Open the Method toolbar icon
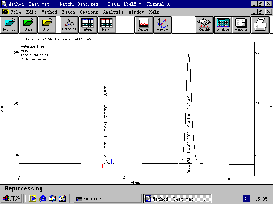The image size is (273, 204). coord(9,25)
